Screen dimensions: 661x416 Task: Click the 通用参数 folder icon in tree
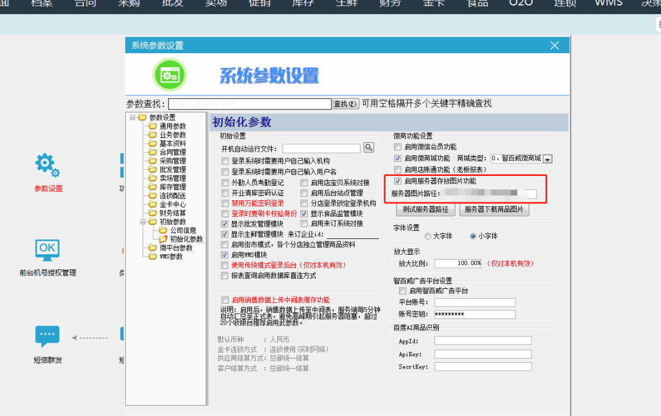tap(153, 126)
